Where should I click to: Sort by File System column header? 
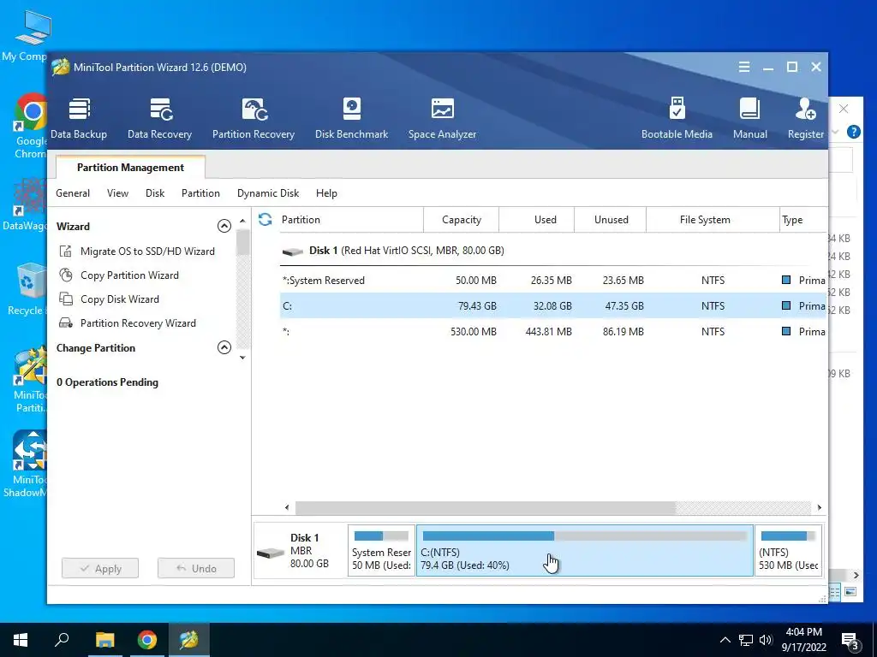(713, 220)
